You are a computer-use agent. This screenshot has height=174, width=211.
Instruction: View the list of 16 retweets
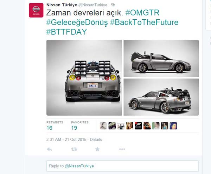pos(55,126)
